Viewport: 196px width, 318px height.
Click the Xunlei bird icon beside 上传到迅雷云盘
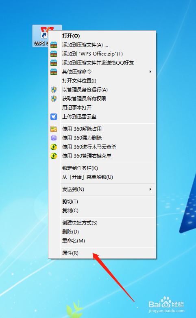pyautogui.click(x=54, y=117)
